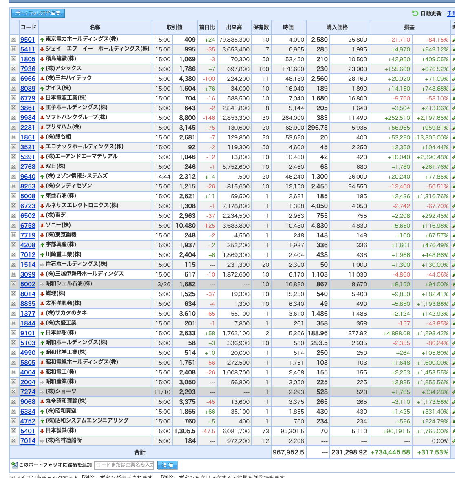This screenshot has height=478, width=455.
Task: Open stock code link 6502
Action: coord(28,215)
